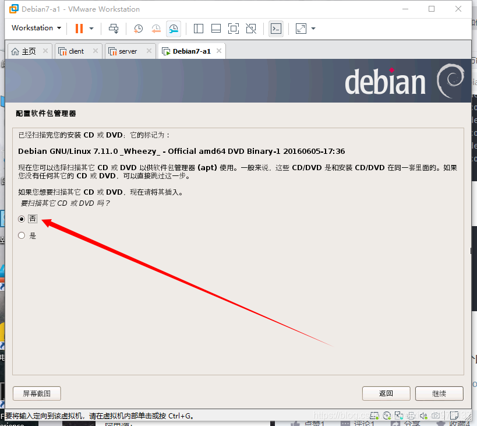477x426 pixels.
Task: Close the 主页 tab
Action: click(x=45, y=51)
